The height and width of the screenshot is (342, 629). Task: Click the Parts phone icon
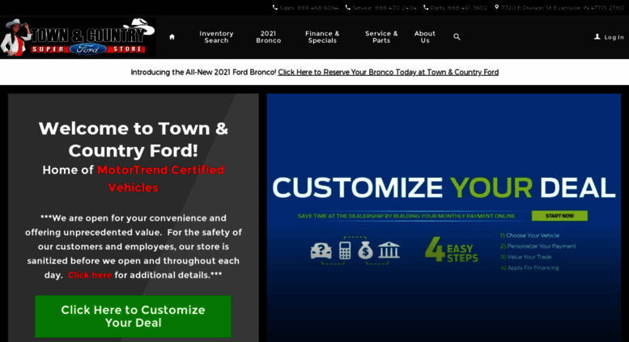[426, 7]
